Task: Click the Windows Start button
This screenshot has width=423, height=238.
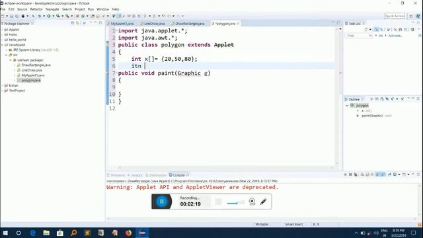Action: click(5, 233)
